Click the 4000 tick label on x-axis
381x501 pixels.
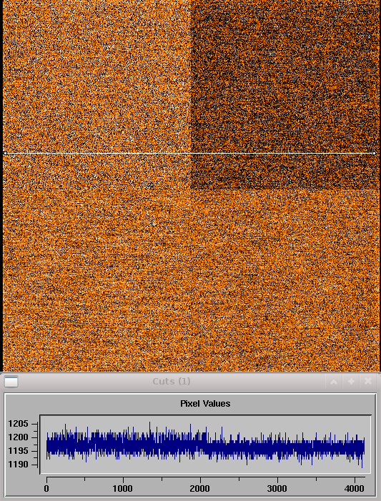(x=355, y=489)
